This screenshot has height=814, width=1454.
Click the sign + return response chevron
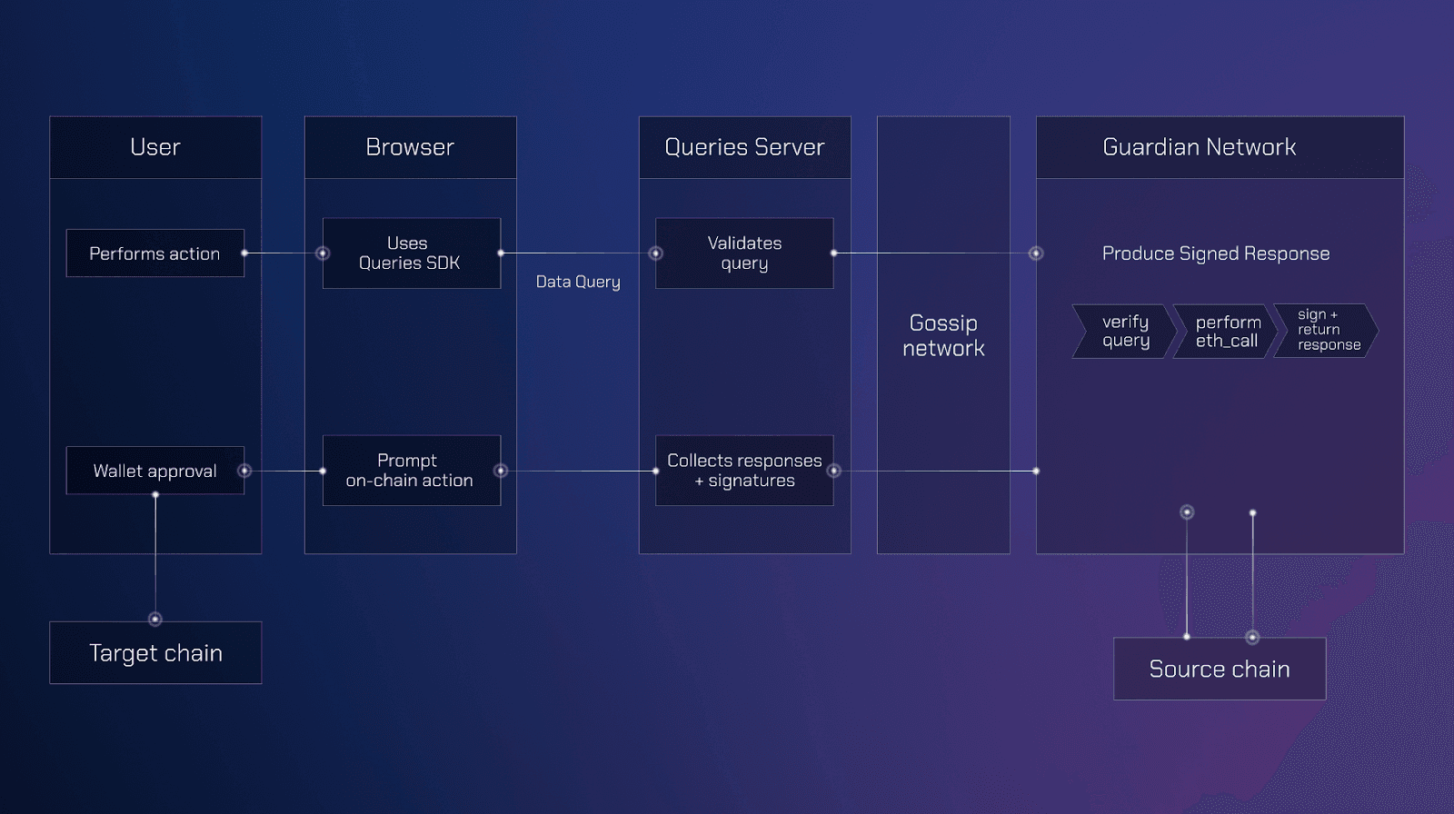[1326, 331]
